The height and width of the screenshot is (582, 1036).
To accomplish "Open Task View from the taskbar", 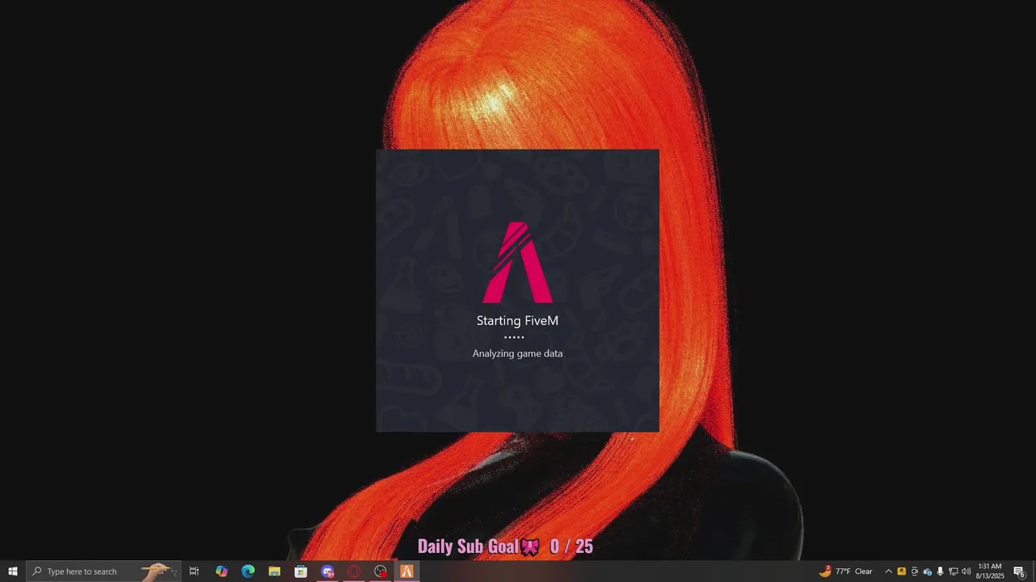I will coord(194,571).
